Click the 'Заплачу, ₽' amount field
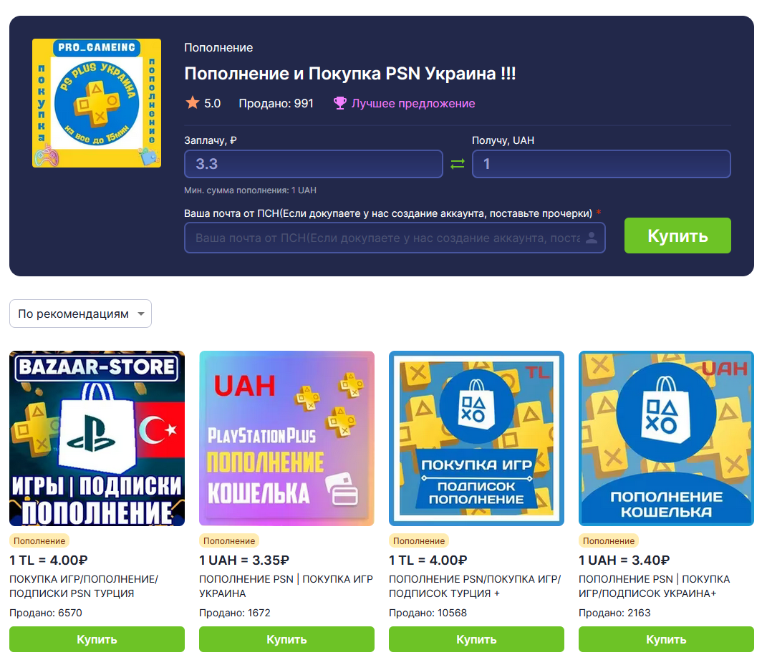767x665 pixels. [314, 164]
